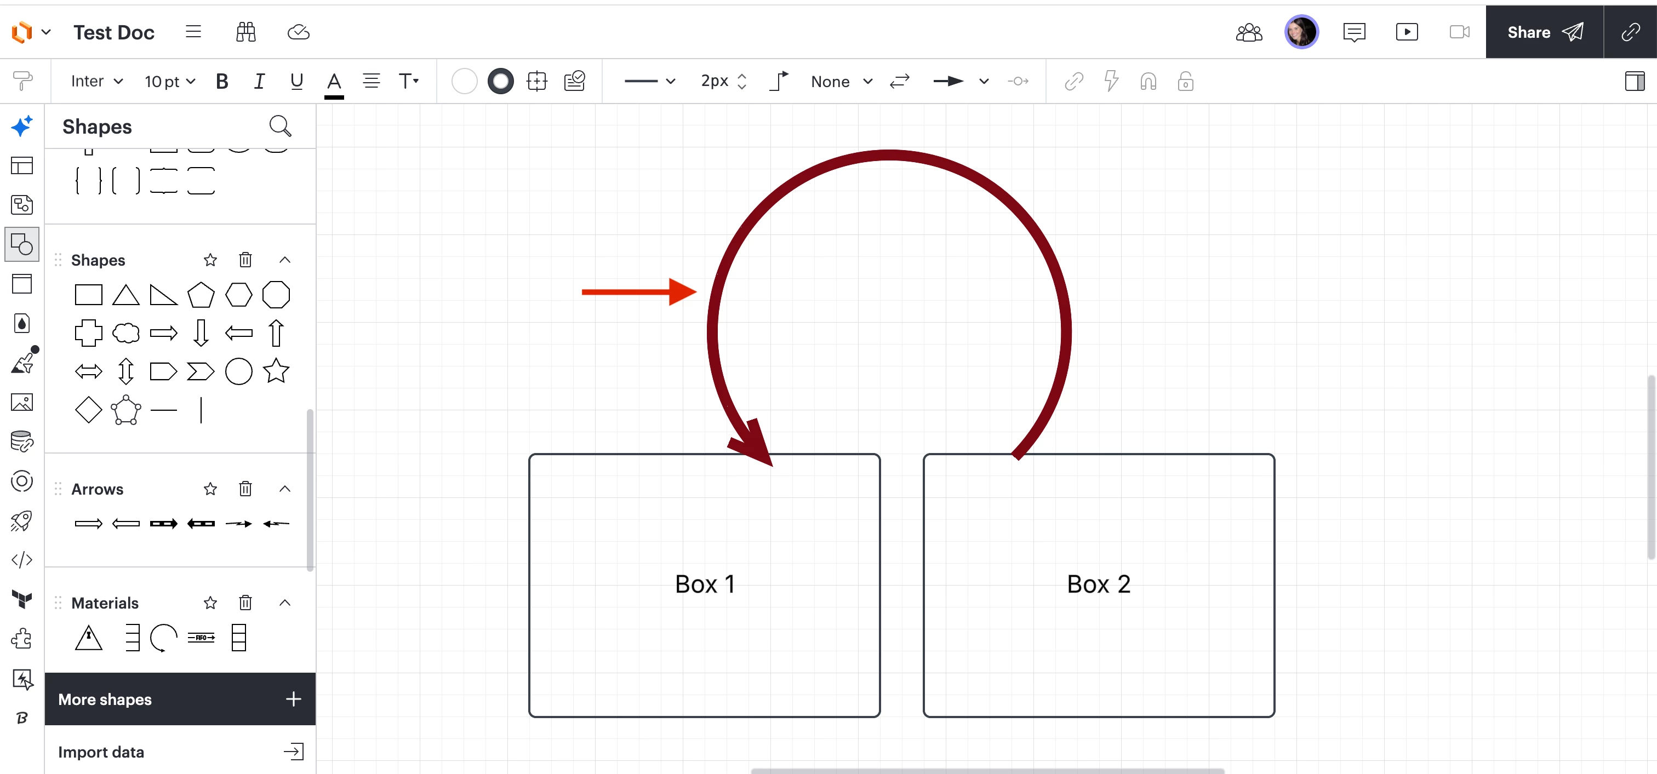Remove the Arrows library
The image size is (1657, 774).
coord(245,489)
